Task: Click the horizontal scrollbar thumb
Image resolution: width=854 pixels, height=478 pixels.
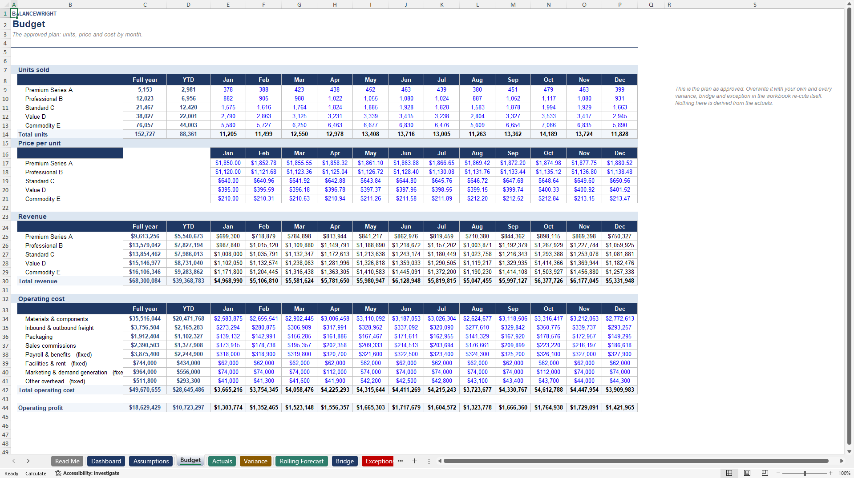Action: [x=636, y=461]
